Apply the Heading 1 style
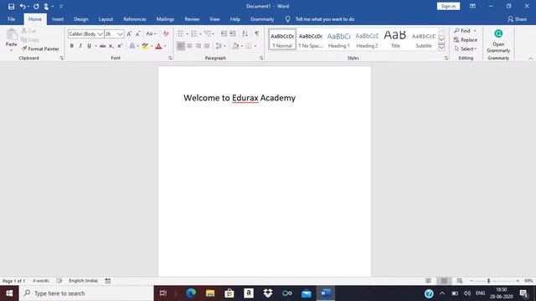Viewport: 536px width, 301px height. (x=338, y=39)
